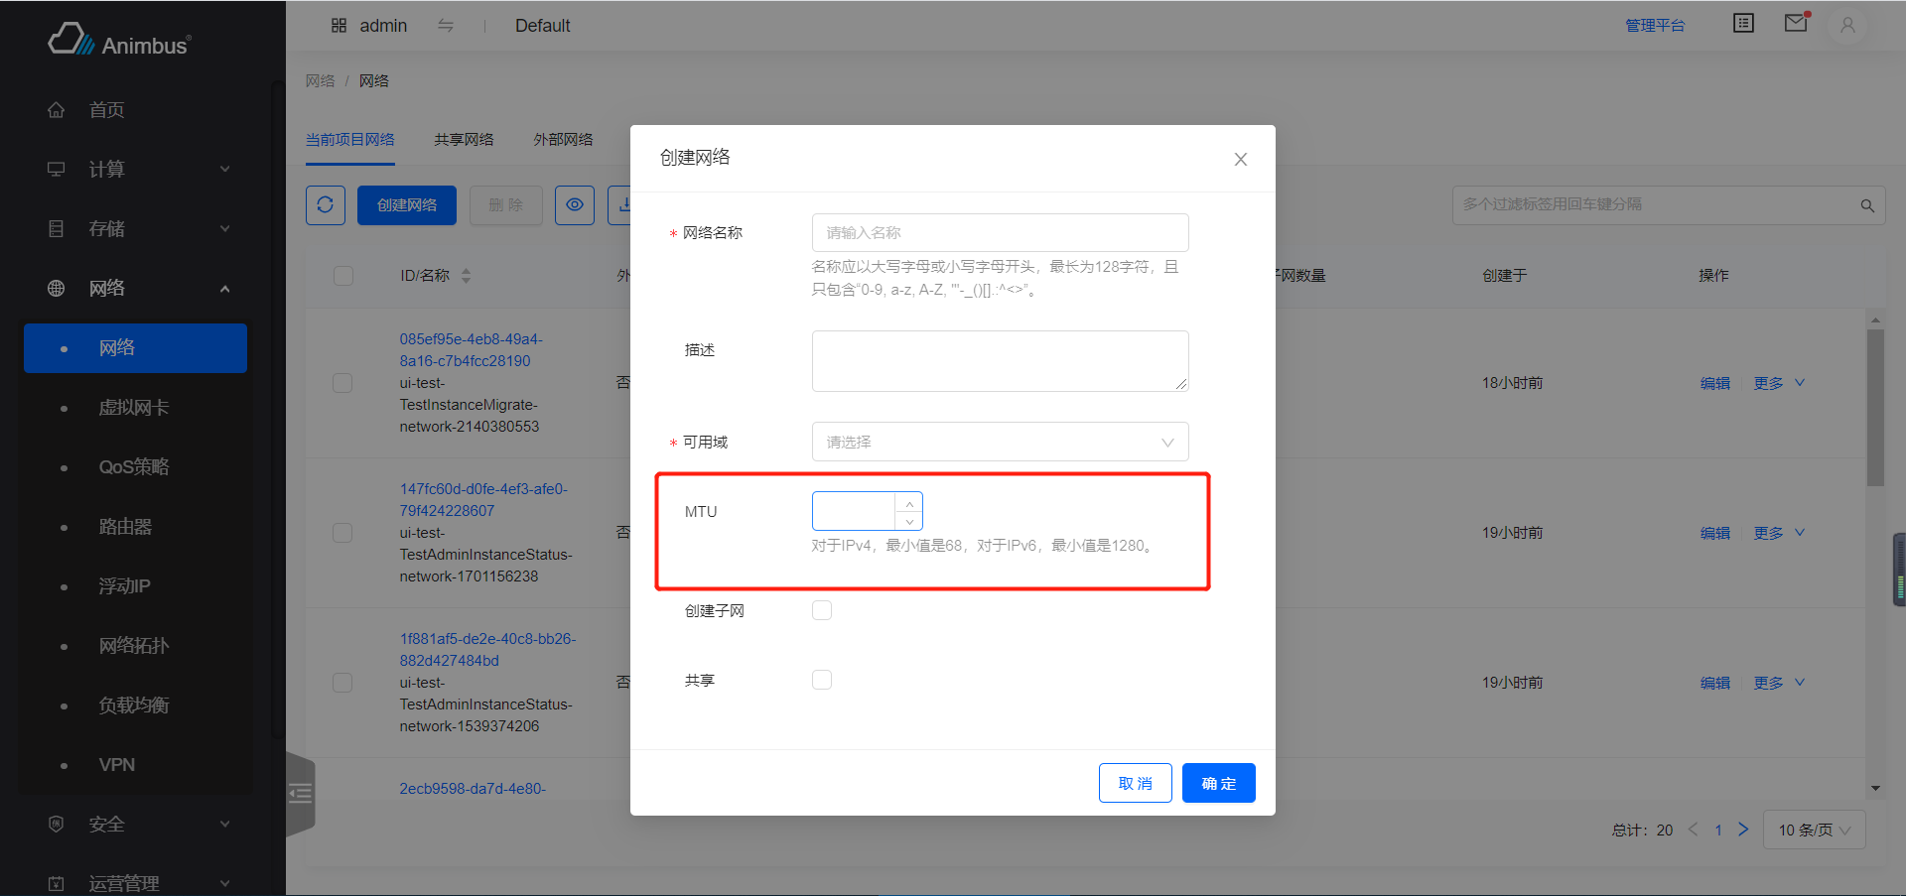Image resolution: width=1906 pixels, height=896 pixels.
Task: Open the message notification icon with red badge
Action: pos(1795,22)
